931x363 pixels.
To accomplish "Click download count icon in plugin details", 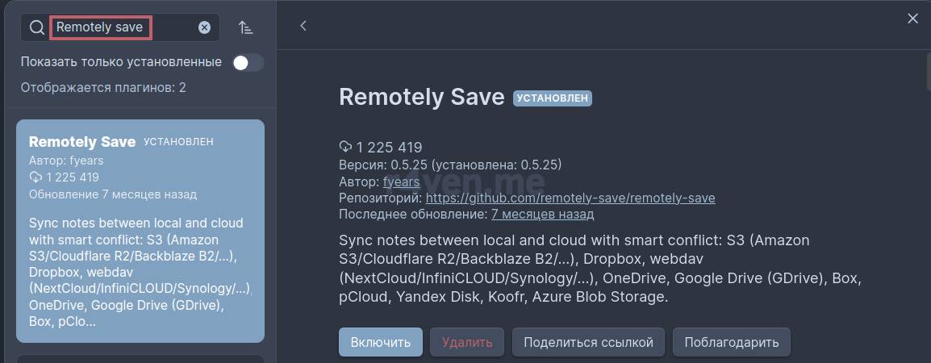I will pyautogui.click(x=345, y=147).
